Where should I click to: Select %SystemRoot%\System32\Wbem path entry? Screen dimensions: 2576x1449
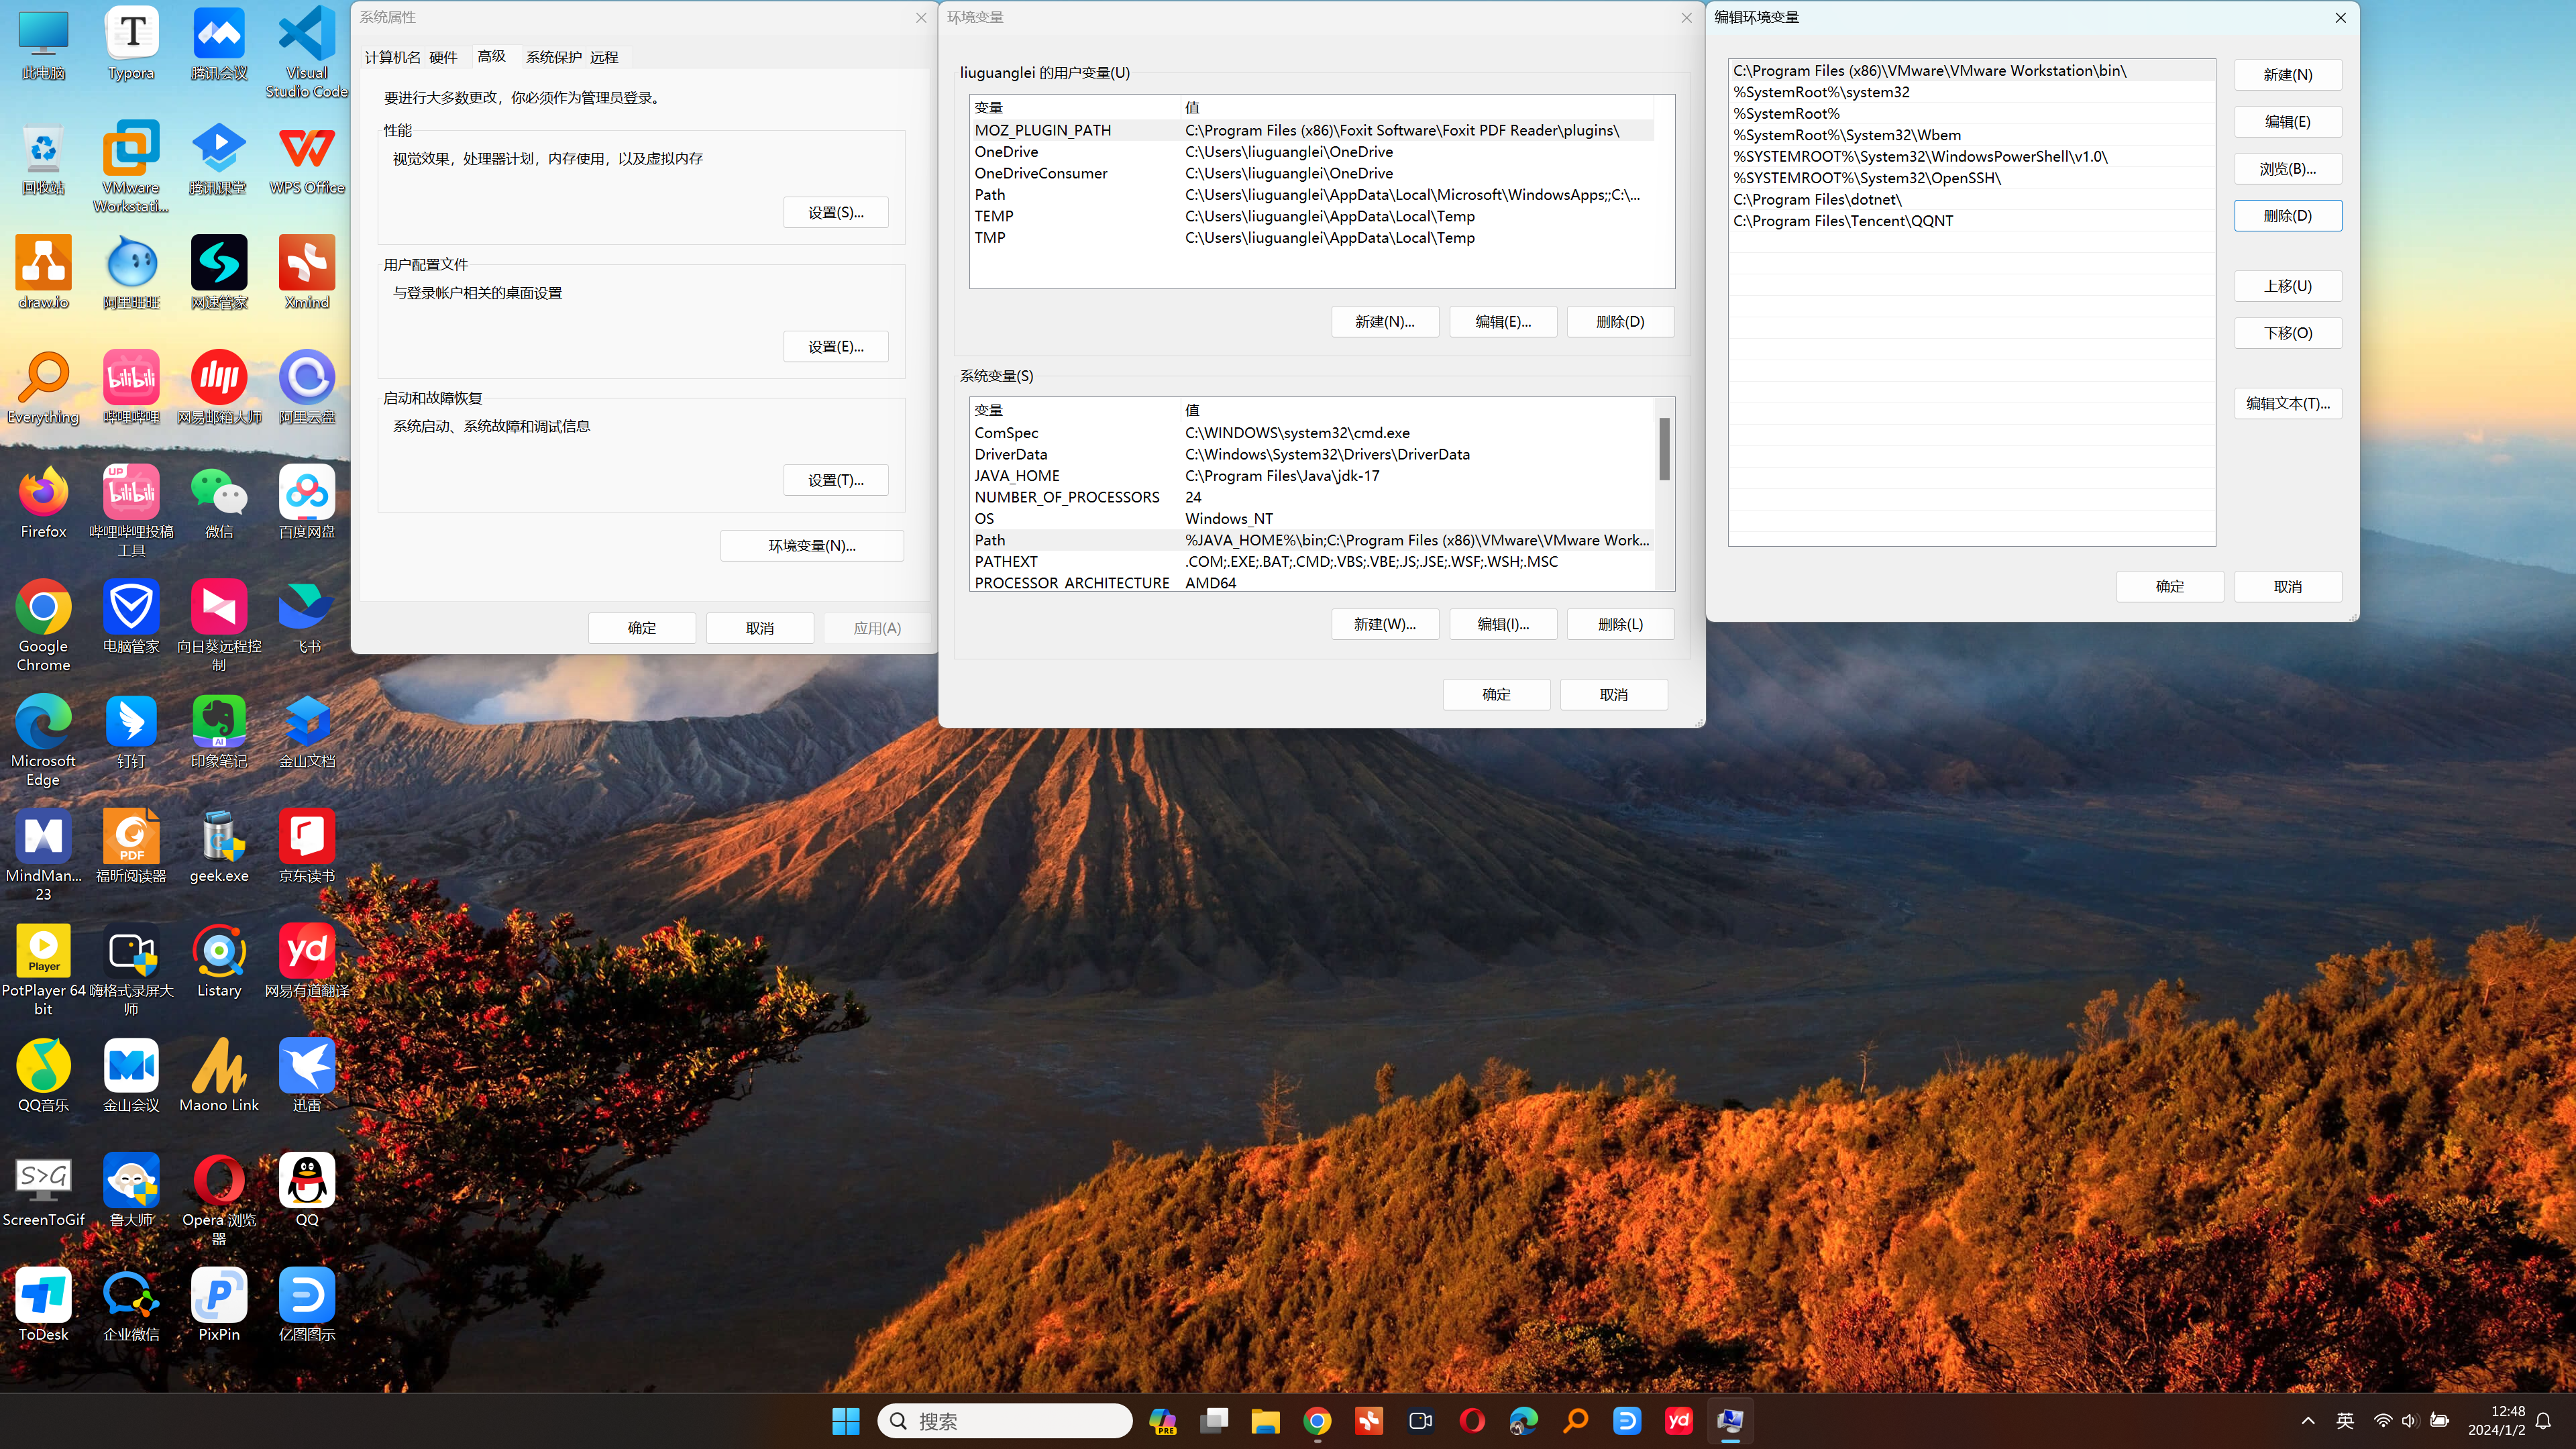pos(1971,135)
